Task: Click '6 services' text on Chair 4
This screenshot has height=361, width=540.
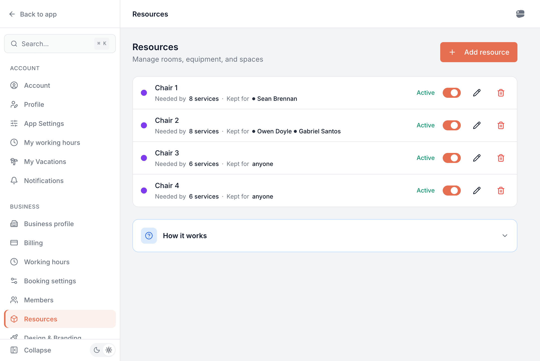Action: click(x=204, y=197)
